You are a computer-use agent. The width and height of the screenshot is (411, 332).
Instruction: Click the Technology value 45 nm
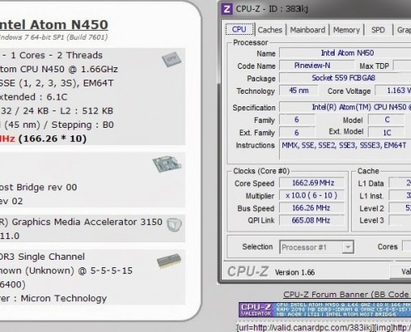pyautogui.click(x=298, y=90)
